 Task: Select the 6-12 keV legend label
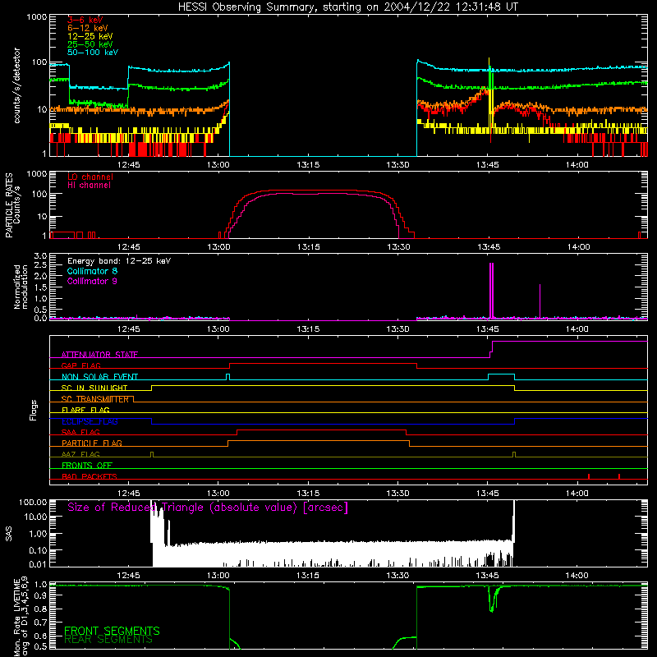87,28
